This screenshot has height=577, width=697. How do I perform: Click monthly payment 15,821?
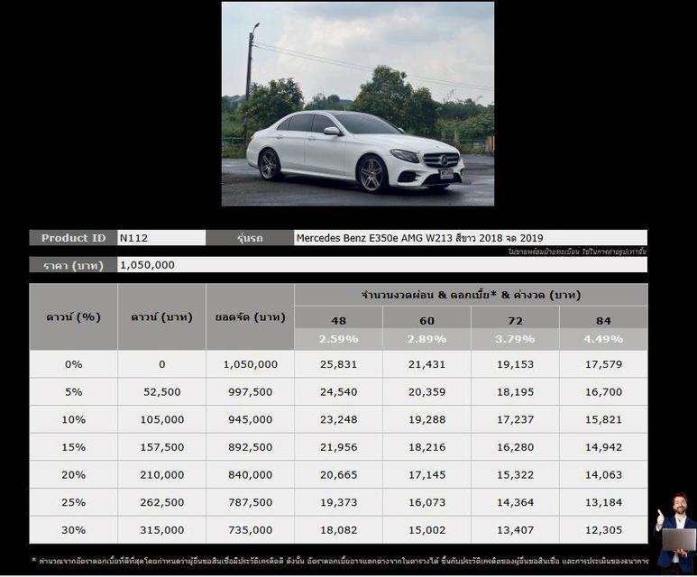(x=603, y=419)
